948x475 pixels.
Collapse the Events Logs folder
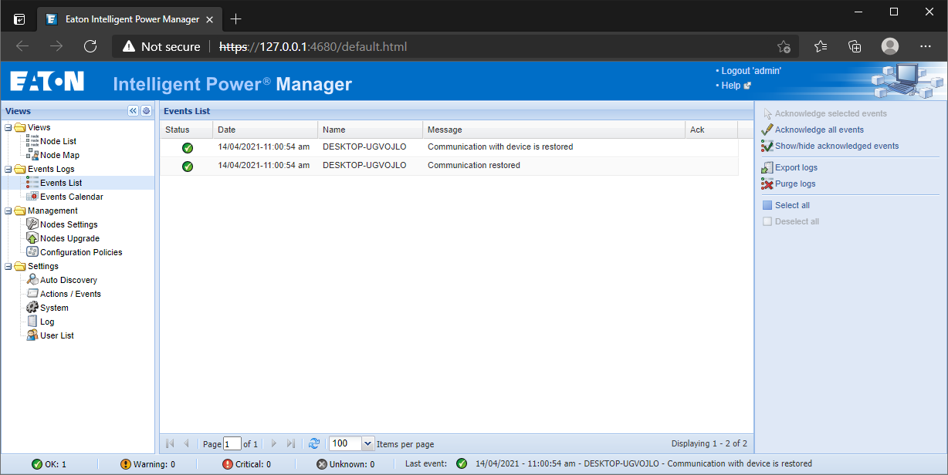8,169
